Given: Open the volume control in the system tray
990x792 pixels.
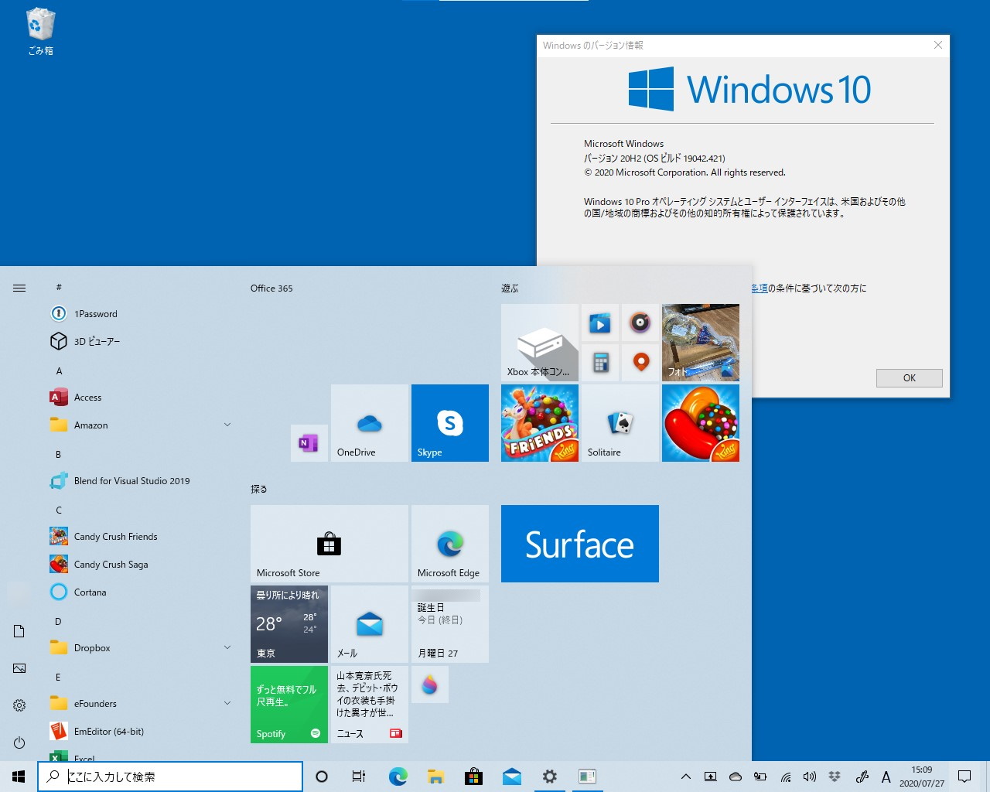Looking at the screenshot, I should click(809, 777).
